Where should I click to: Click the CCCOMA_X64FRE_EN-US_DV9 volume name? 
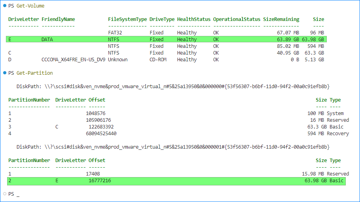click(x=73, y=60)
